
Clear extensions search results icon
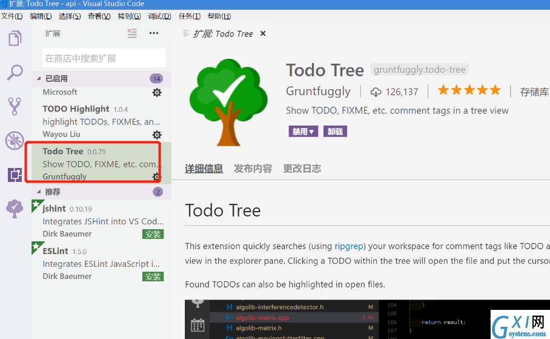(132, 33)
